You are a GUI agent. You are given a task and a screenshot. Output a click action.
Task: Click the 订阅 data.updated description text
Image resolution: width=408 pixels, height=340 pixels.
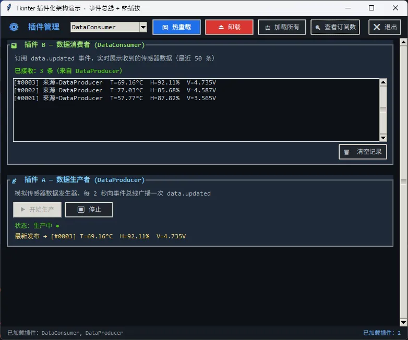click(115, 58)
